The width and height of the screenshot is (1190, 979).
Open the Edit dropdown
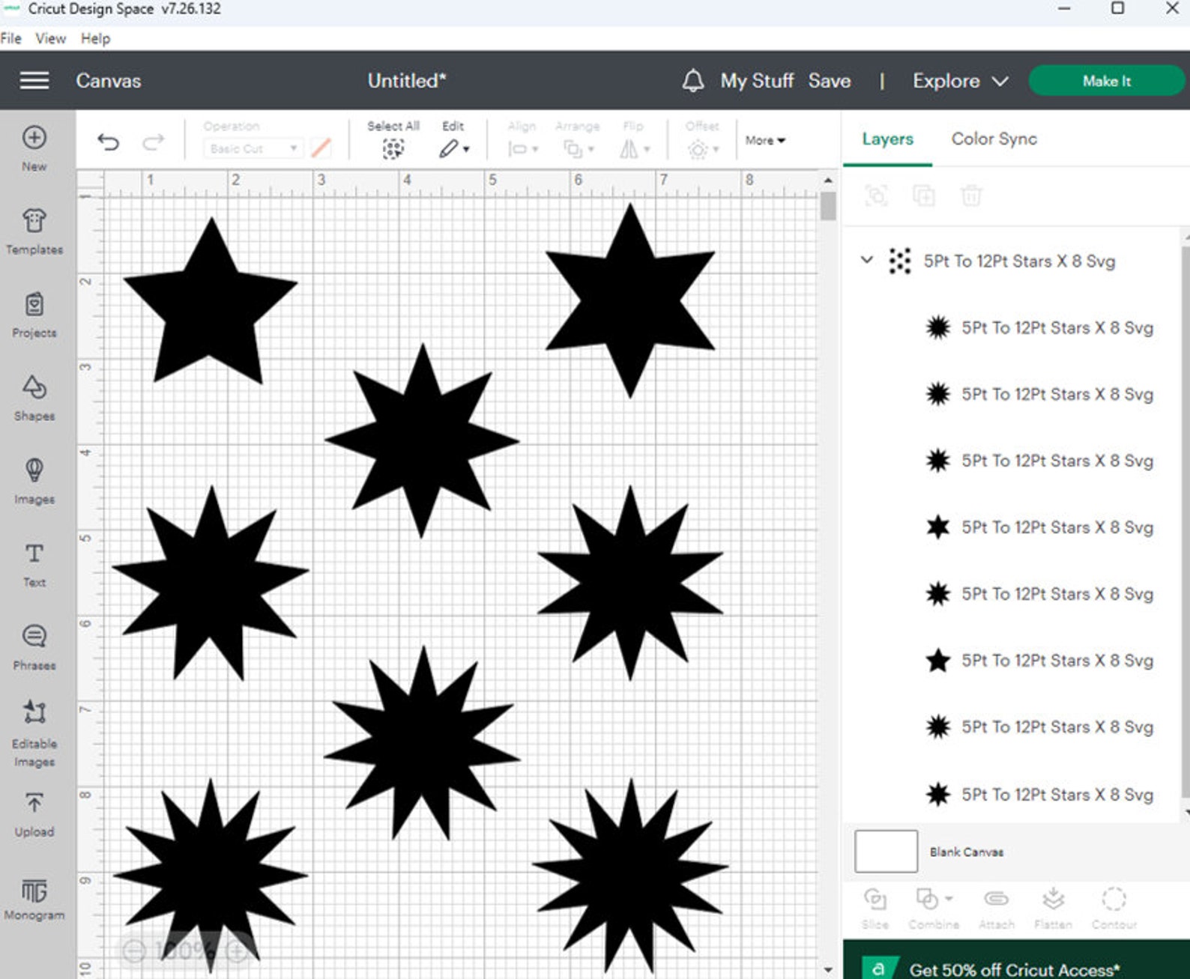click(454, 149)
